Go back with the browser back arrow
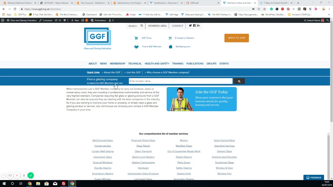 pos(4,9)
